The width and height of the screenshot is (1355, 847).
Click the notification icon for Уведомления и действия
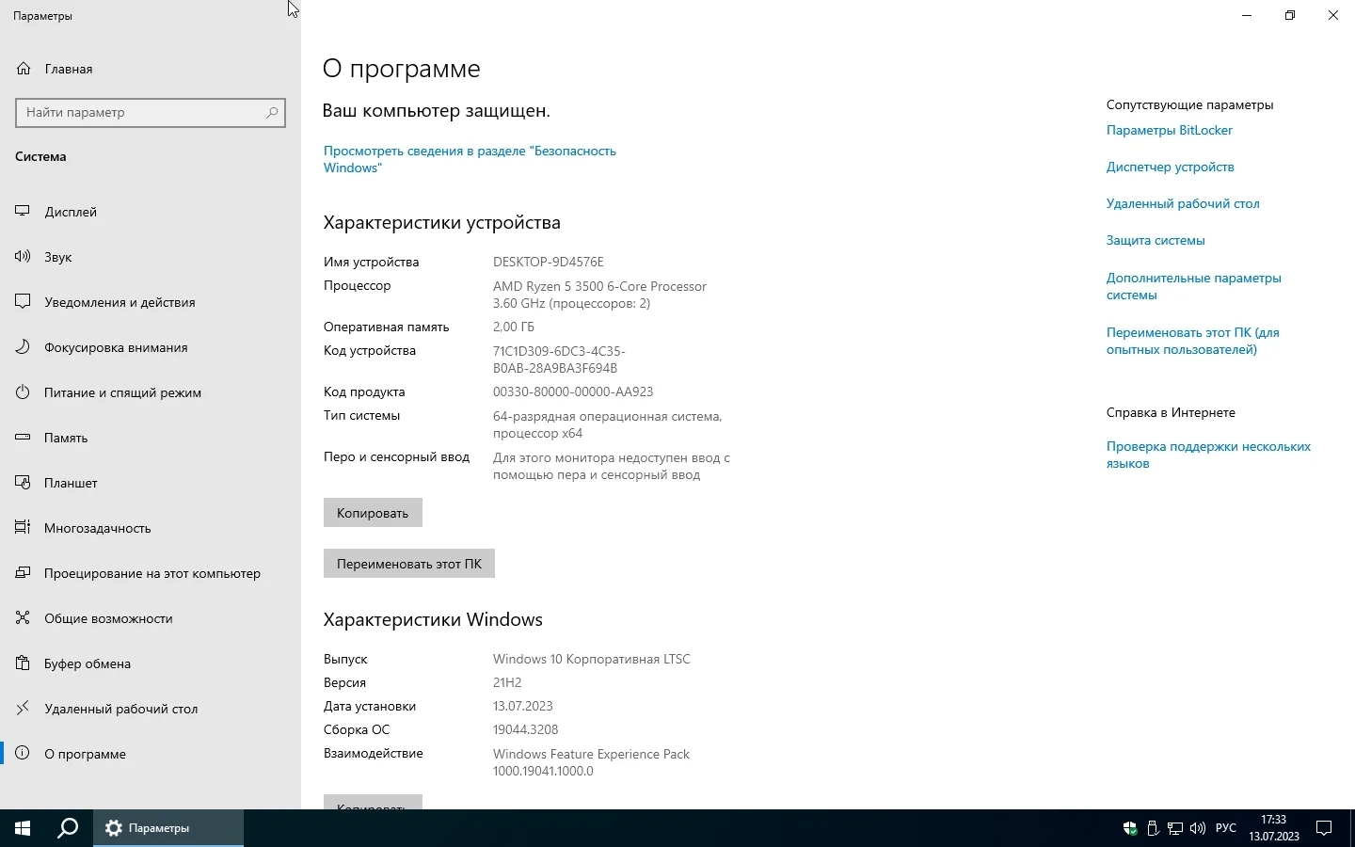pos(24,302)
